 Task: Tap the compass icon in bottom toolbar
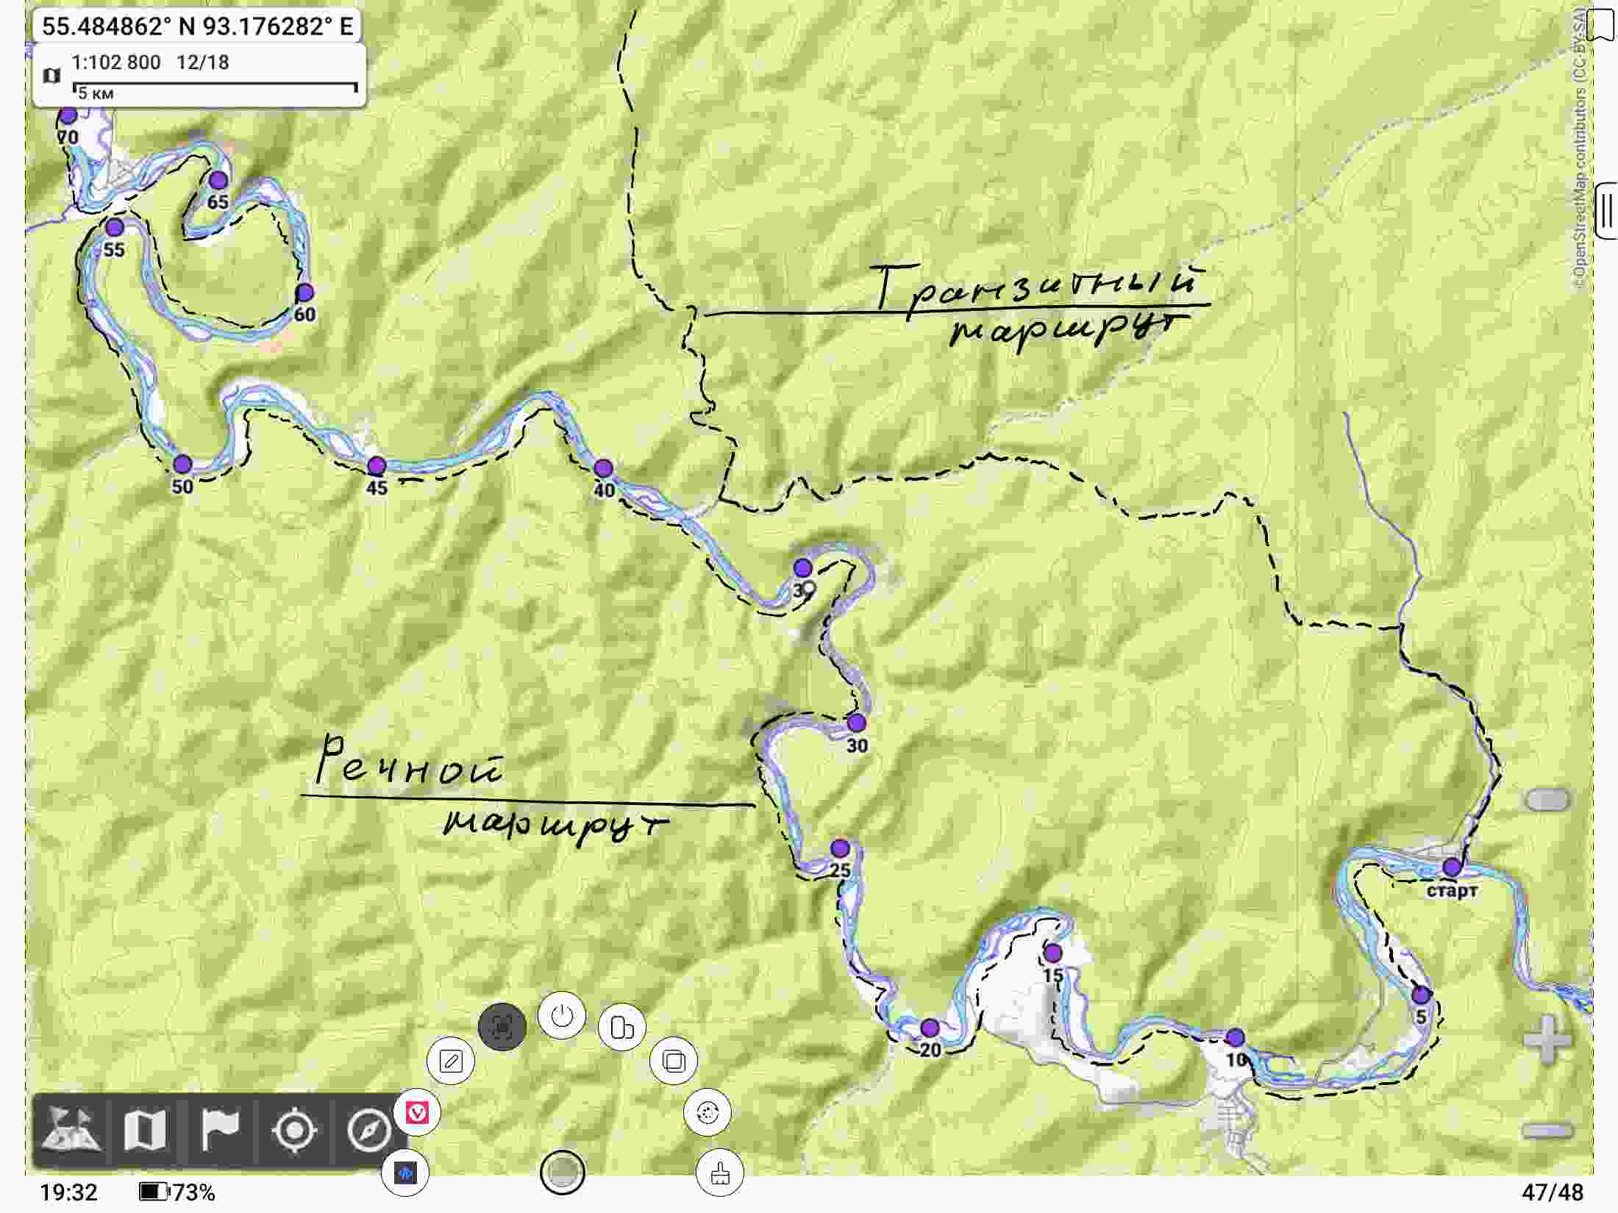[368, 1129]
